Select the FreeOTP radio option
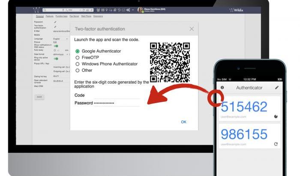The image size is (300, 176). (x=78, y=58)
